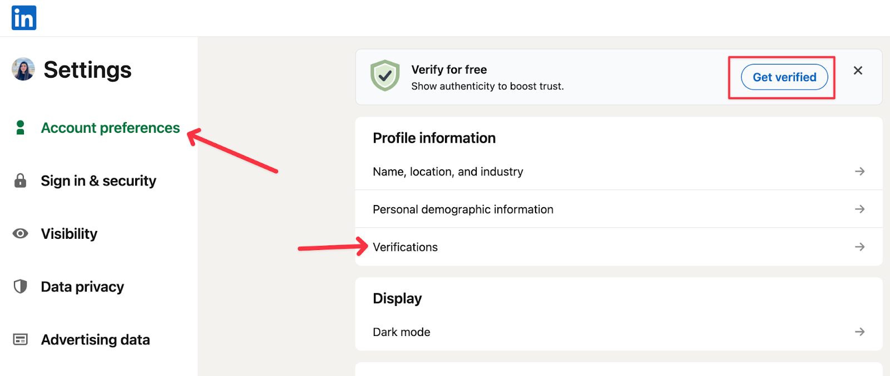Open the Dark mode display settings

coord(401,332)
